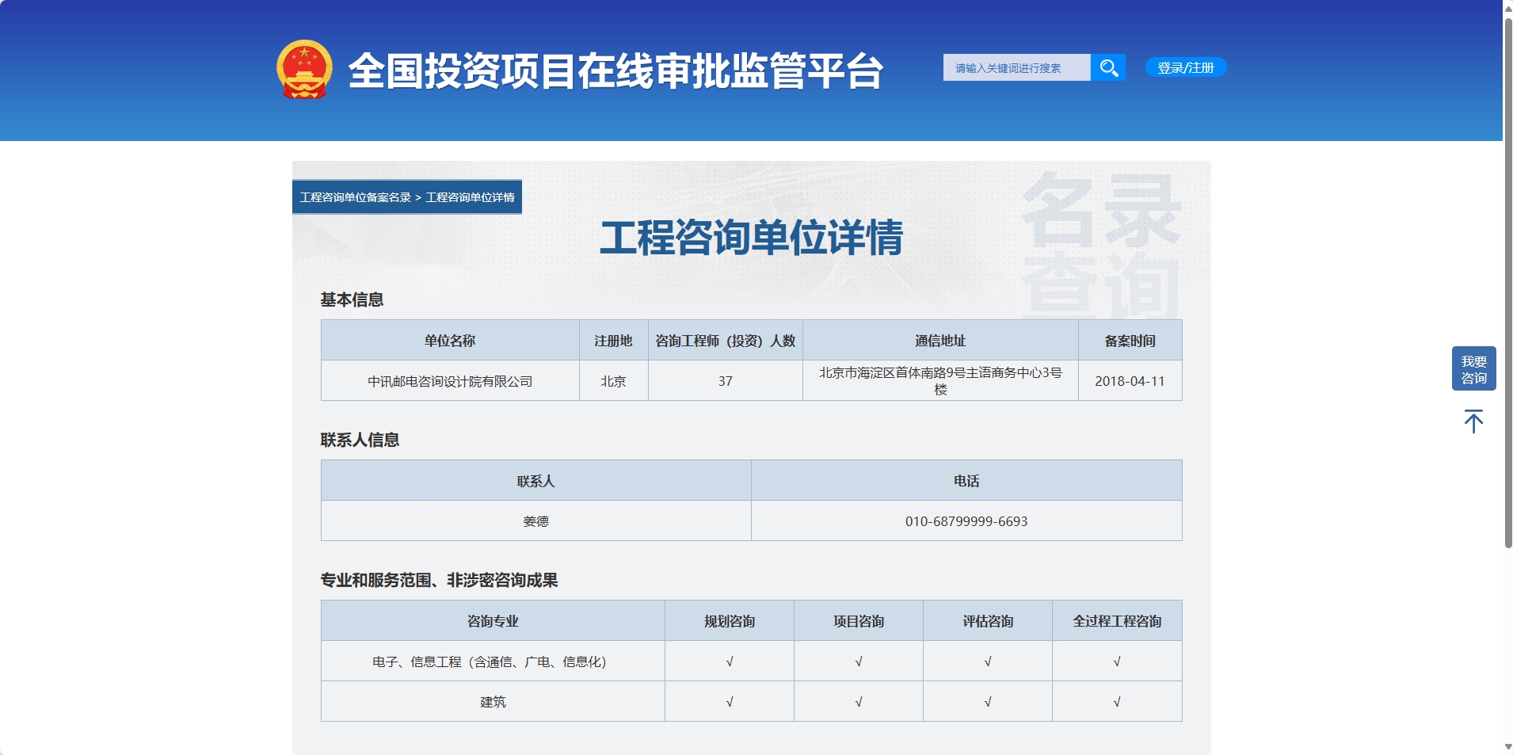
Task: Click the 规划咨询 checkmark for 电子、信息工程 row
Action: [x=730, y=660]
